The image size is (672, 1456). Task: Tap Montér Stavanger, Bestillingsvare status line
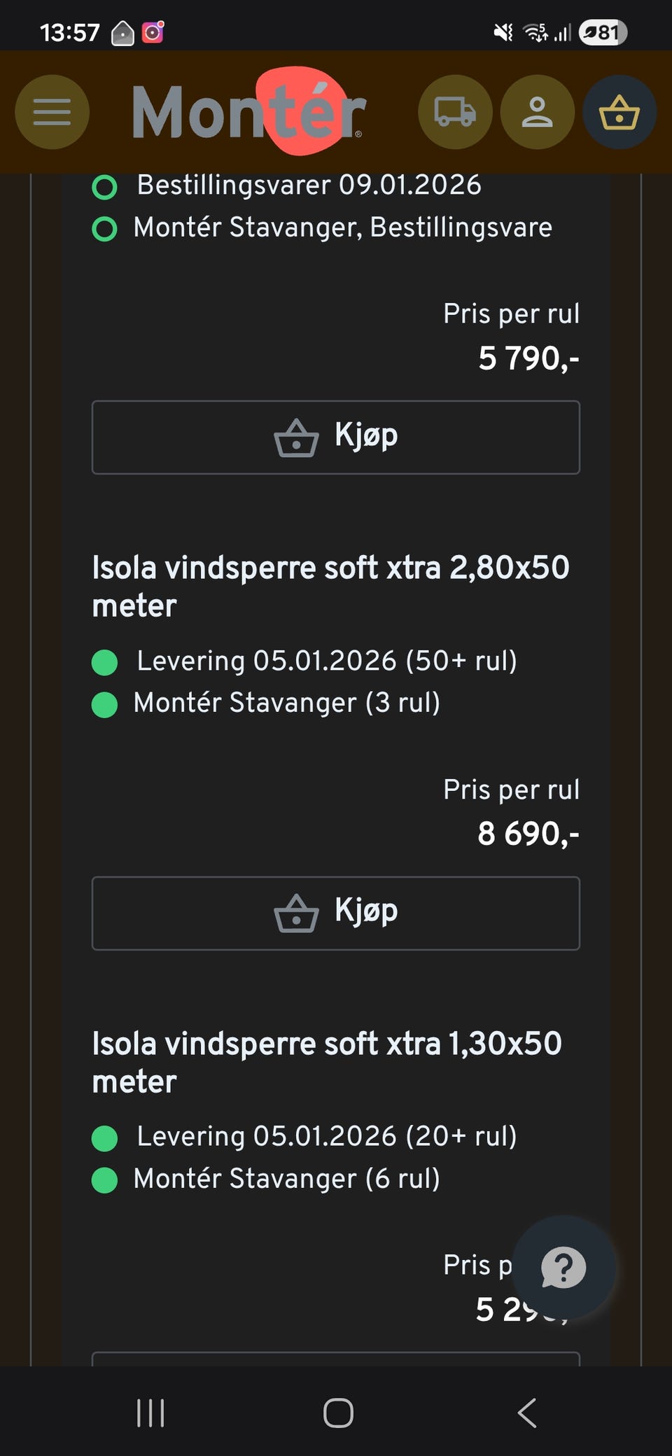pos(342,227)
